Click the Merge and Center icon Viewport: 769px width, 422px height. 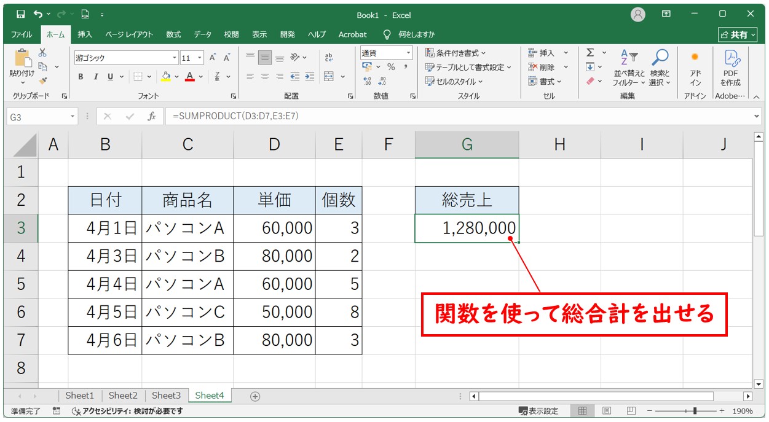[x=329, y=77]
